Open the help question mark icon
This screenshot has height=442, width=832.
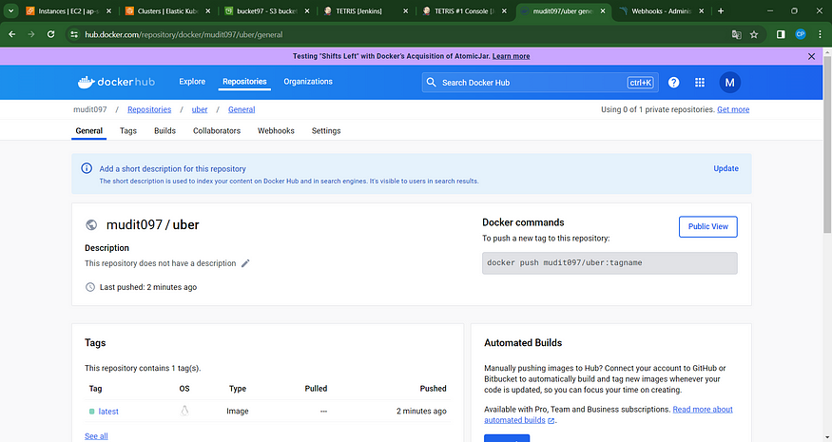[673, 83]
